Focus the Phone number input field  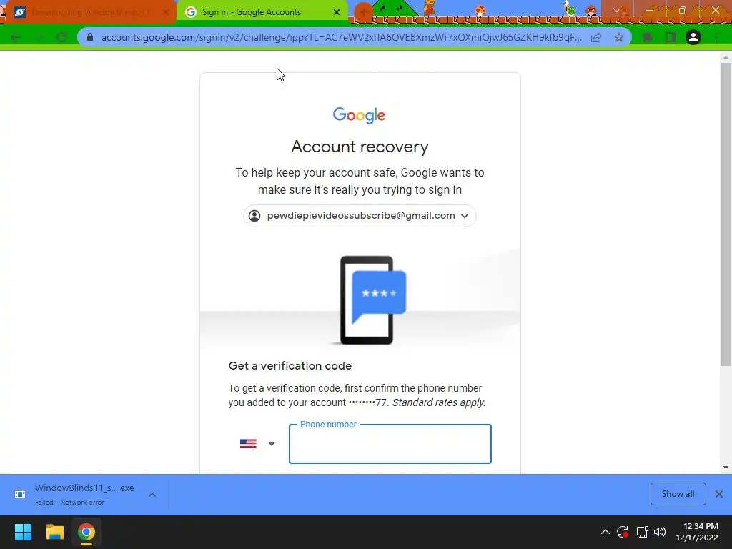[x=390, y=444]
